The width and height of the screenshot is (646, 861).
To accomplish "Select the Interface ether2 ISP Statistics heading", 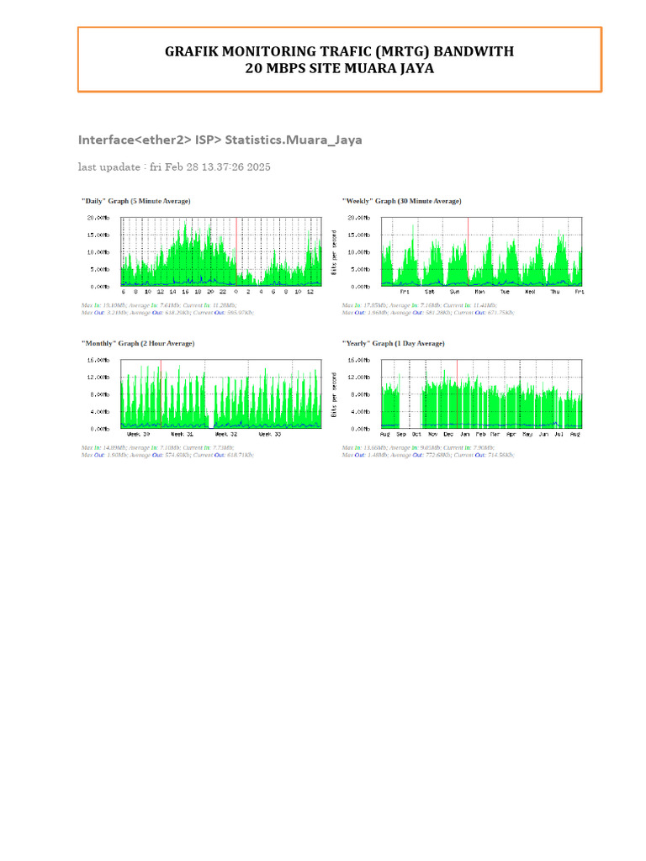I will (x=220, y=140).
